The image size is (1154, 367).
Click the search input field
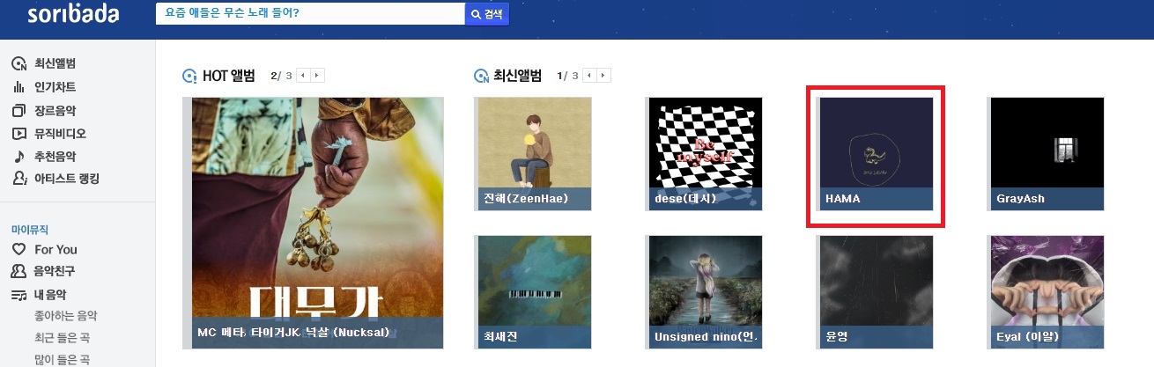[x=310, y=14]
